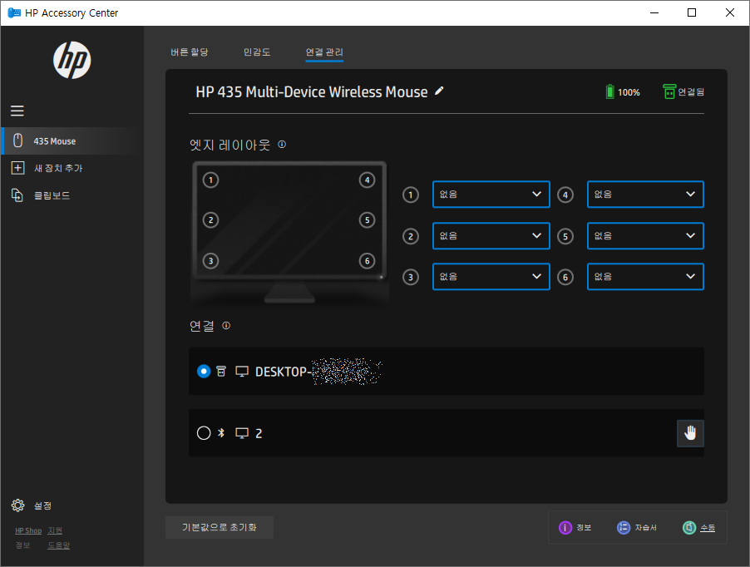Click edge zone 2 on monitor diagram
This screenshot has width=750, height=567.
tap(211, 220)
